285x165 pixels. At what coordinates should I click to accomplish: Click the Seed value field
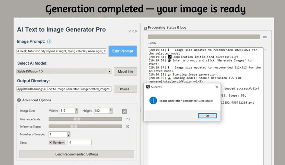point(80,142)
